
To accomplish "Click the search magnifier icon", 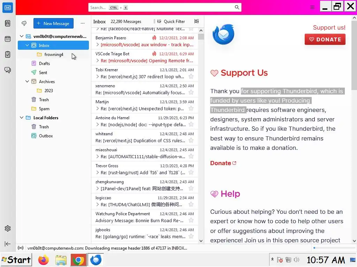I will 237,8.
